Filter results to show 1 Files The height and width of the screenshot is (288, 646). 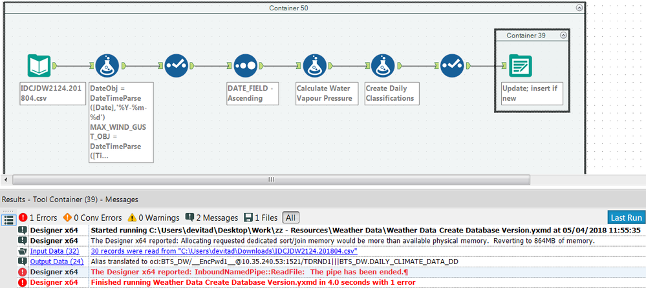261,218
